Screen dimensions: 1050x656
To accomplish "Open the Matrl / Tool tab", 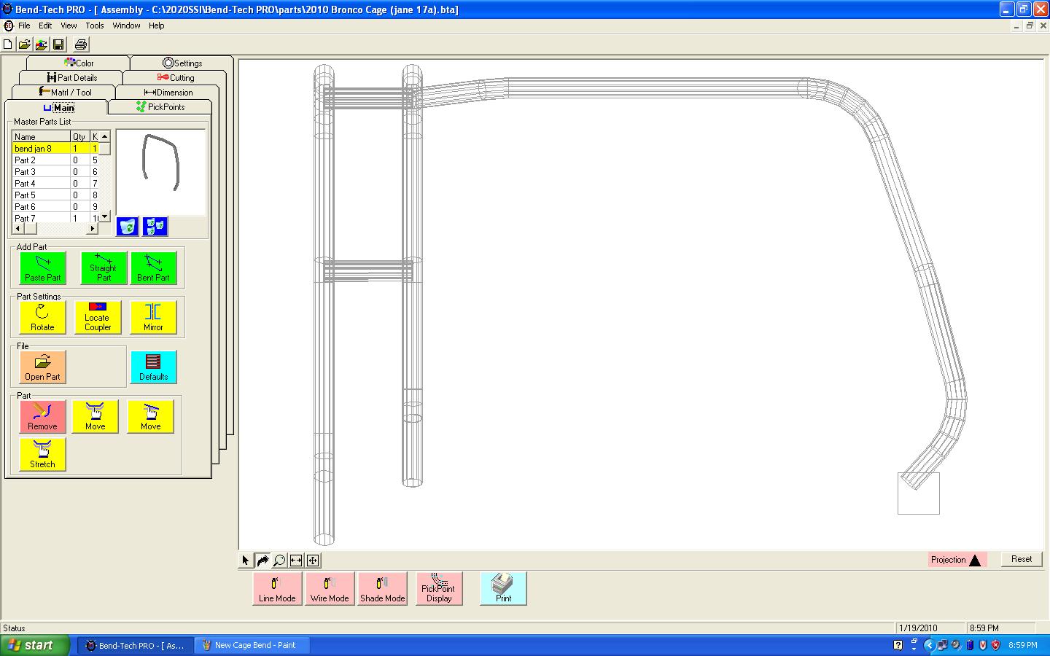I will coord(65,93).
